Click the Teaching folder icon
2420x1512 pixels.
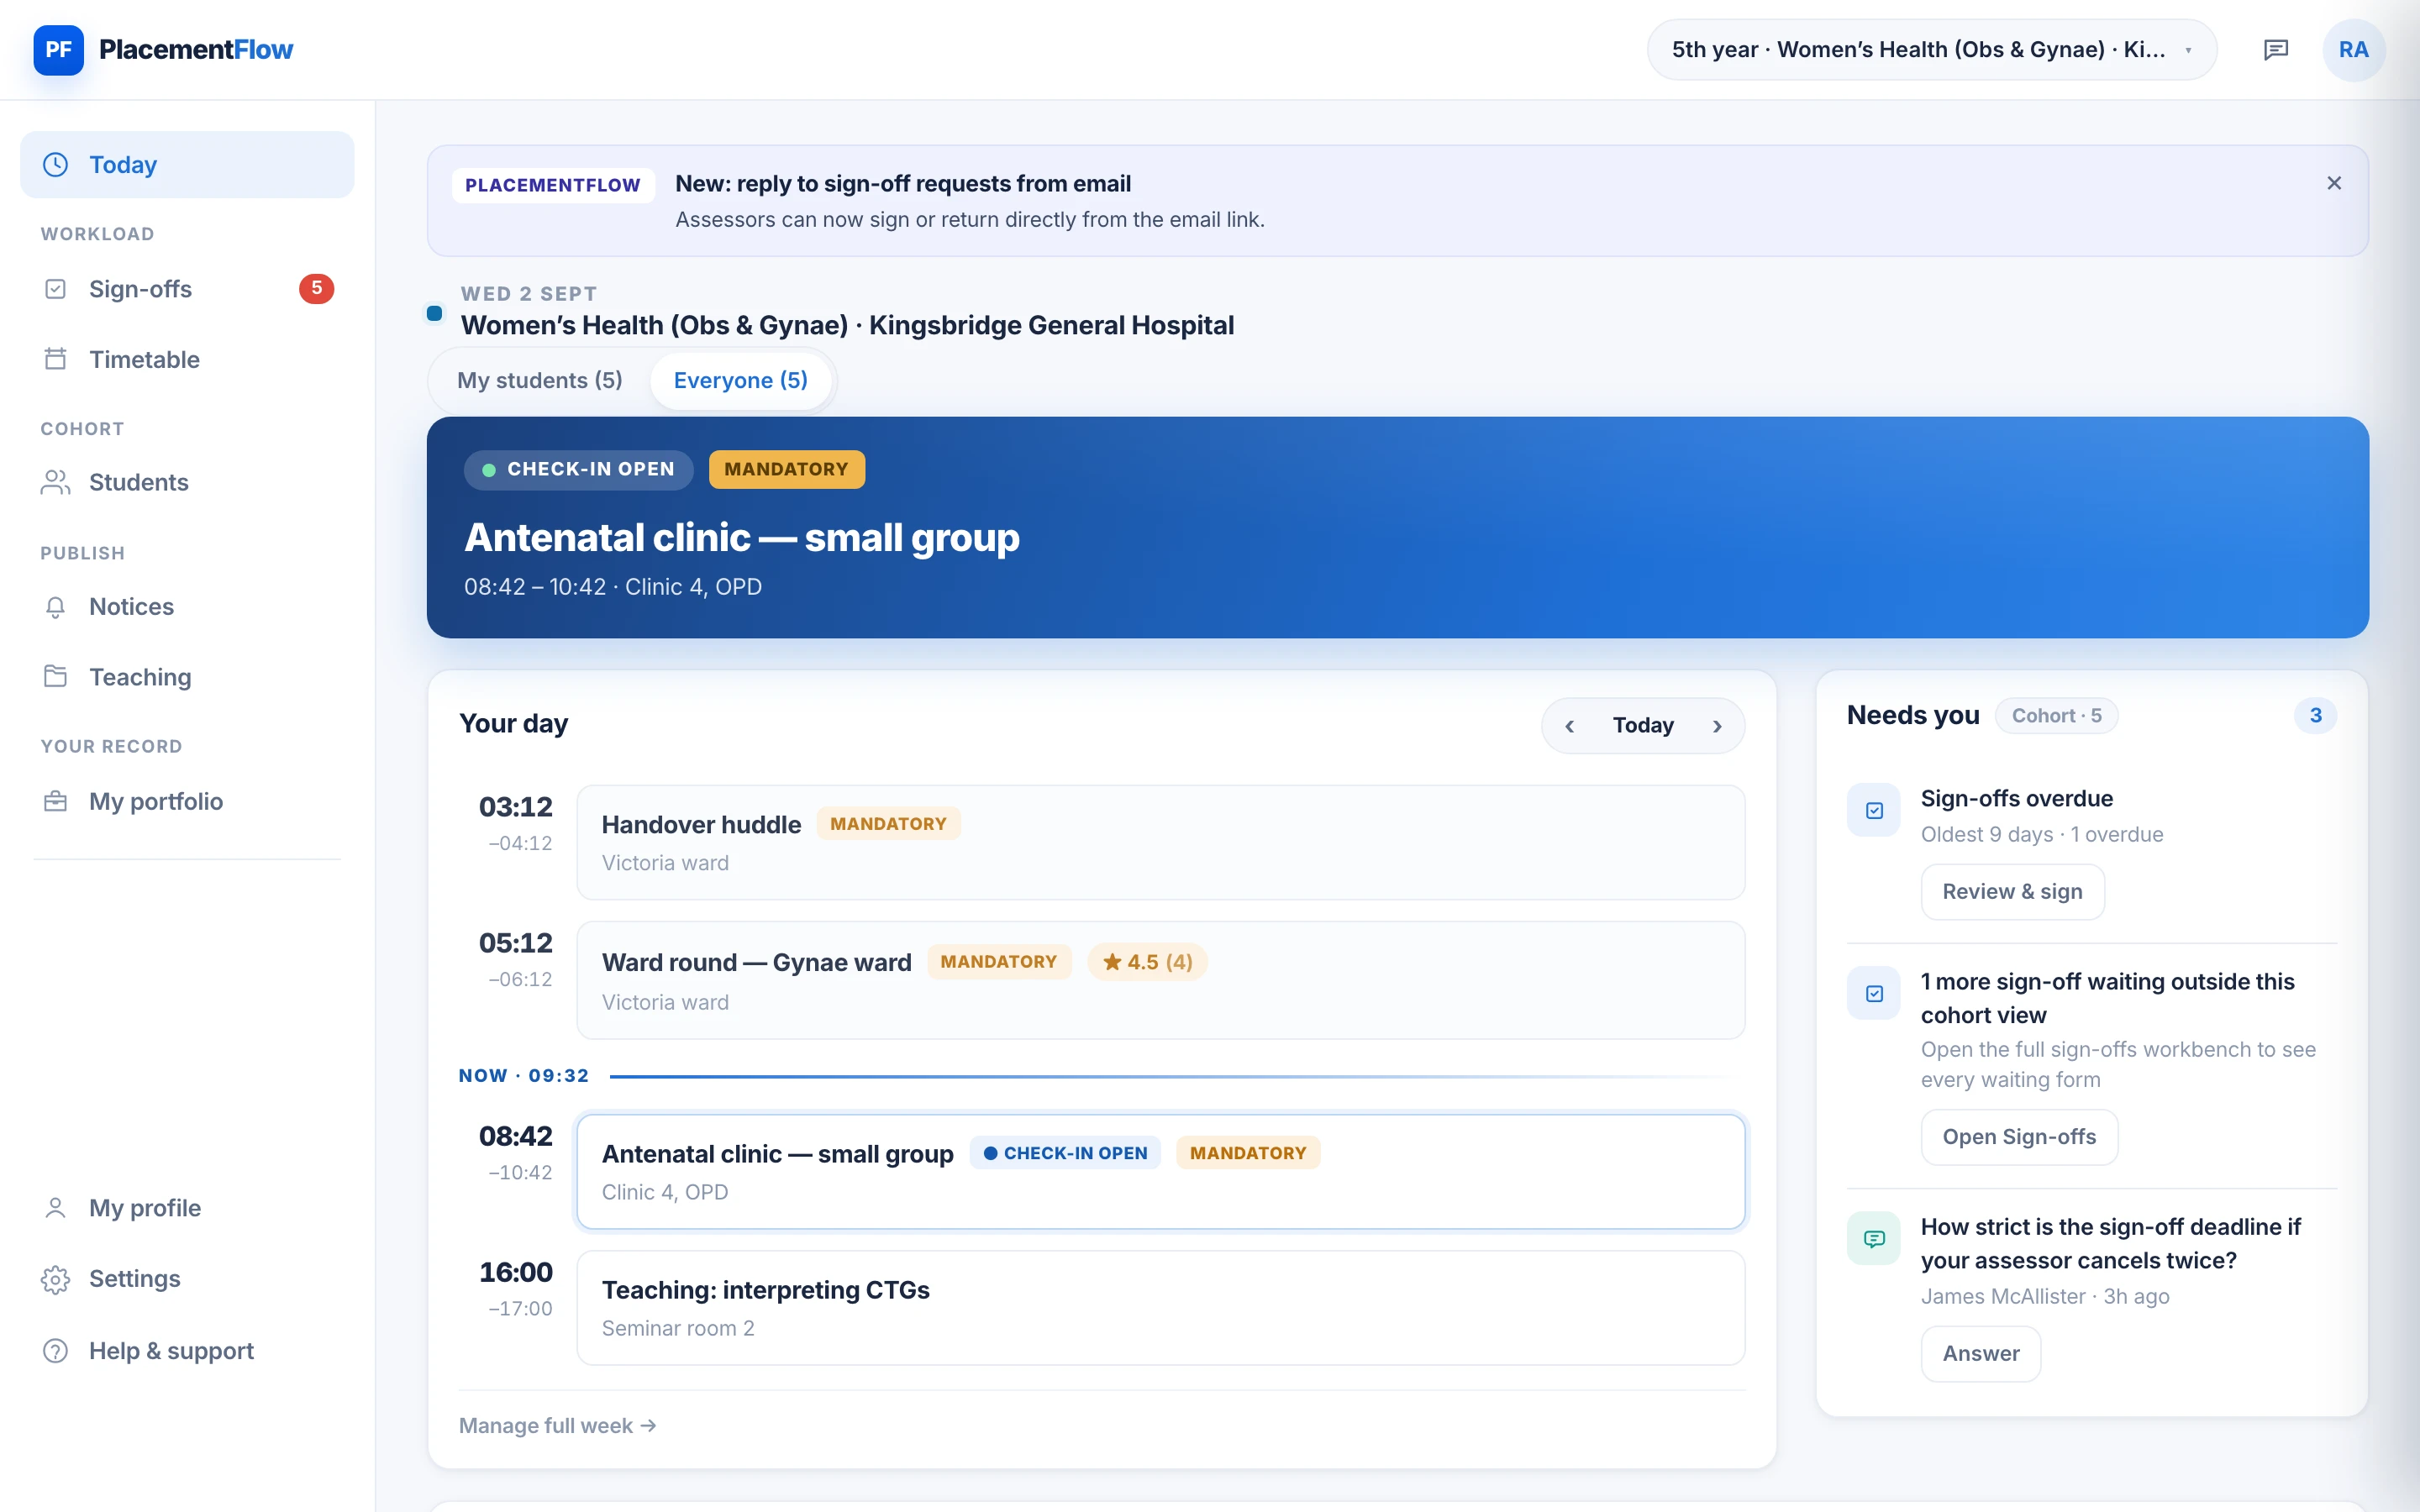[56, 677]
